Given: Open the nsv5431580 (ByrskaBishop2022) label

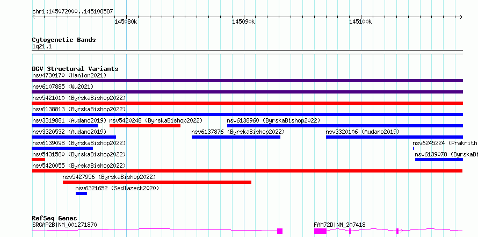Looking at the screenshot, I should (79, 154).
